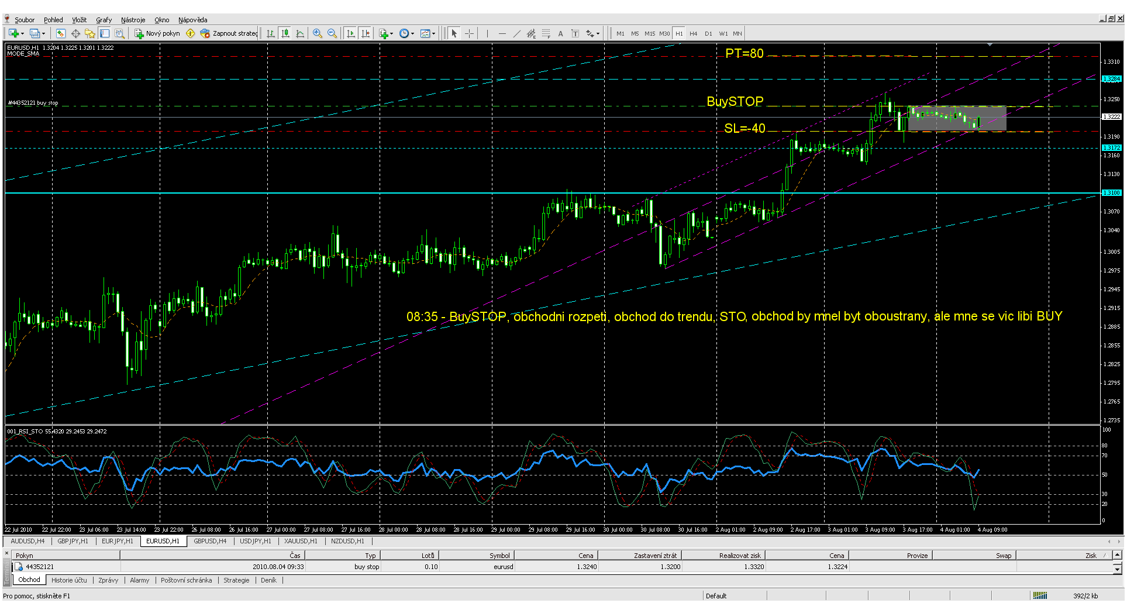Toggle the Navigator favorites folder icon

(89, 33)
